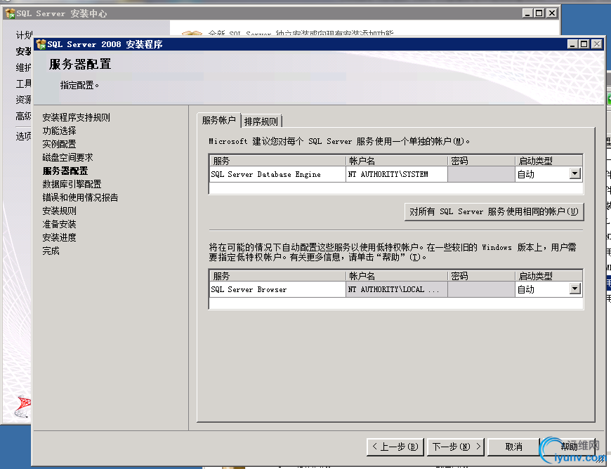
Task: Click password field for SQL Server Database Engine
Action: 481,174
